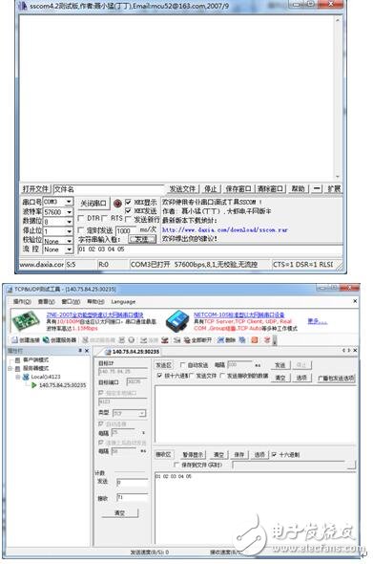Viewport: 373px width, 564px height.
Task: Click the green arrow connection 140.75.84.25:30235
Action: tap(34, 385)
